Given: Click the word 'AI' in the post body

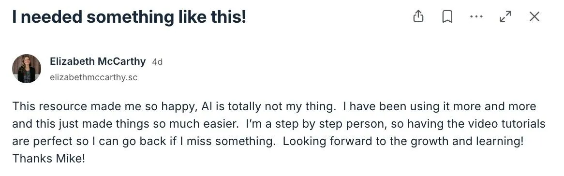Looking at the screenshot, I should click(207, 106).
